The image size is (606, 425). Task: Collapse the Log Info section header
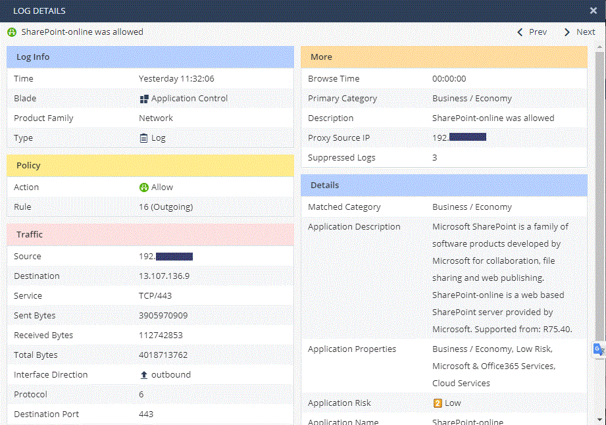coord(150,57)
